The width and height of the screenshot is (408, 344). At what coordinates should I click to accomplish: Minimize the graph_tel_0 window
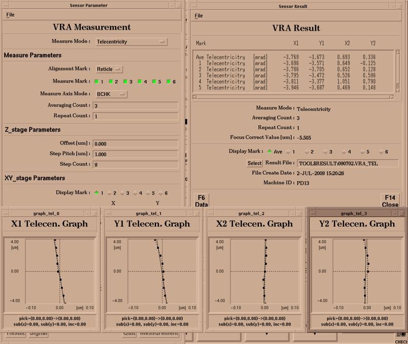point(87,213)
